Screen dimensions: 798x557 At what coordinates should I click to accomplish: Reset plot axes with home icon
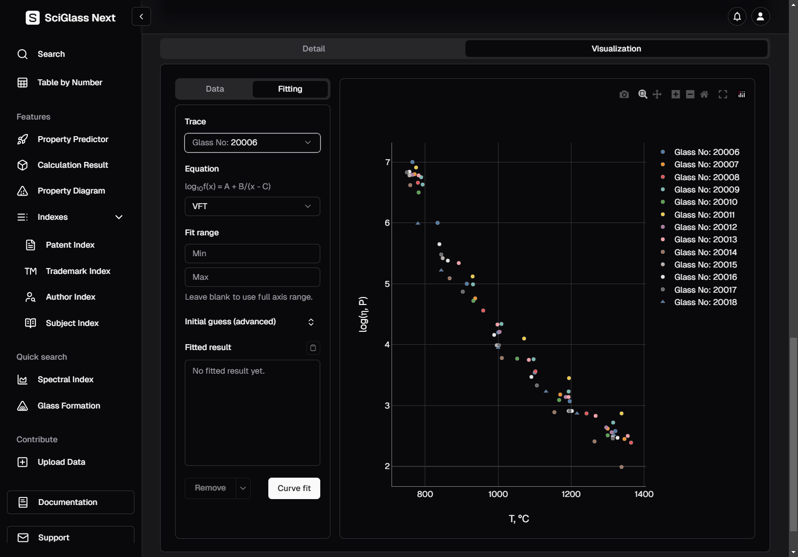click(704, 94)
